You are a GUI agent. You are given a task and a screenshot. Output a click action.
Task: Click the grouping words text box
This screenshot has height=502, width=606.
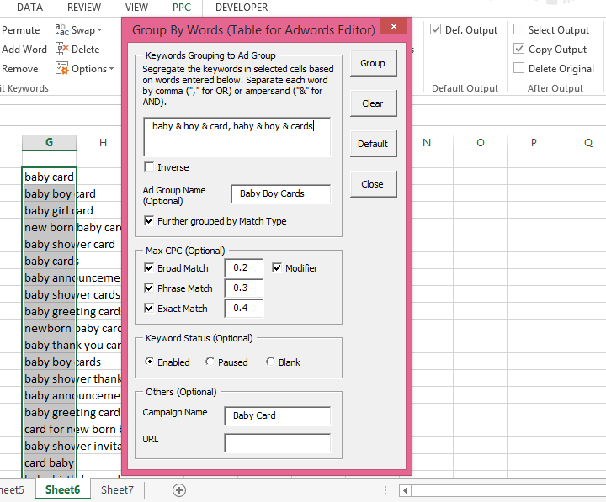click(x=237, y=137)
